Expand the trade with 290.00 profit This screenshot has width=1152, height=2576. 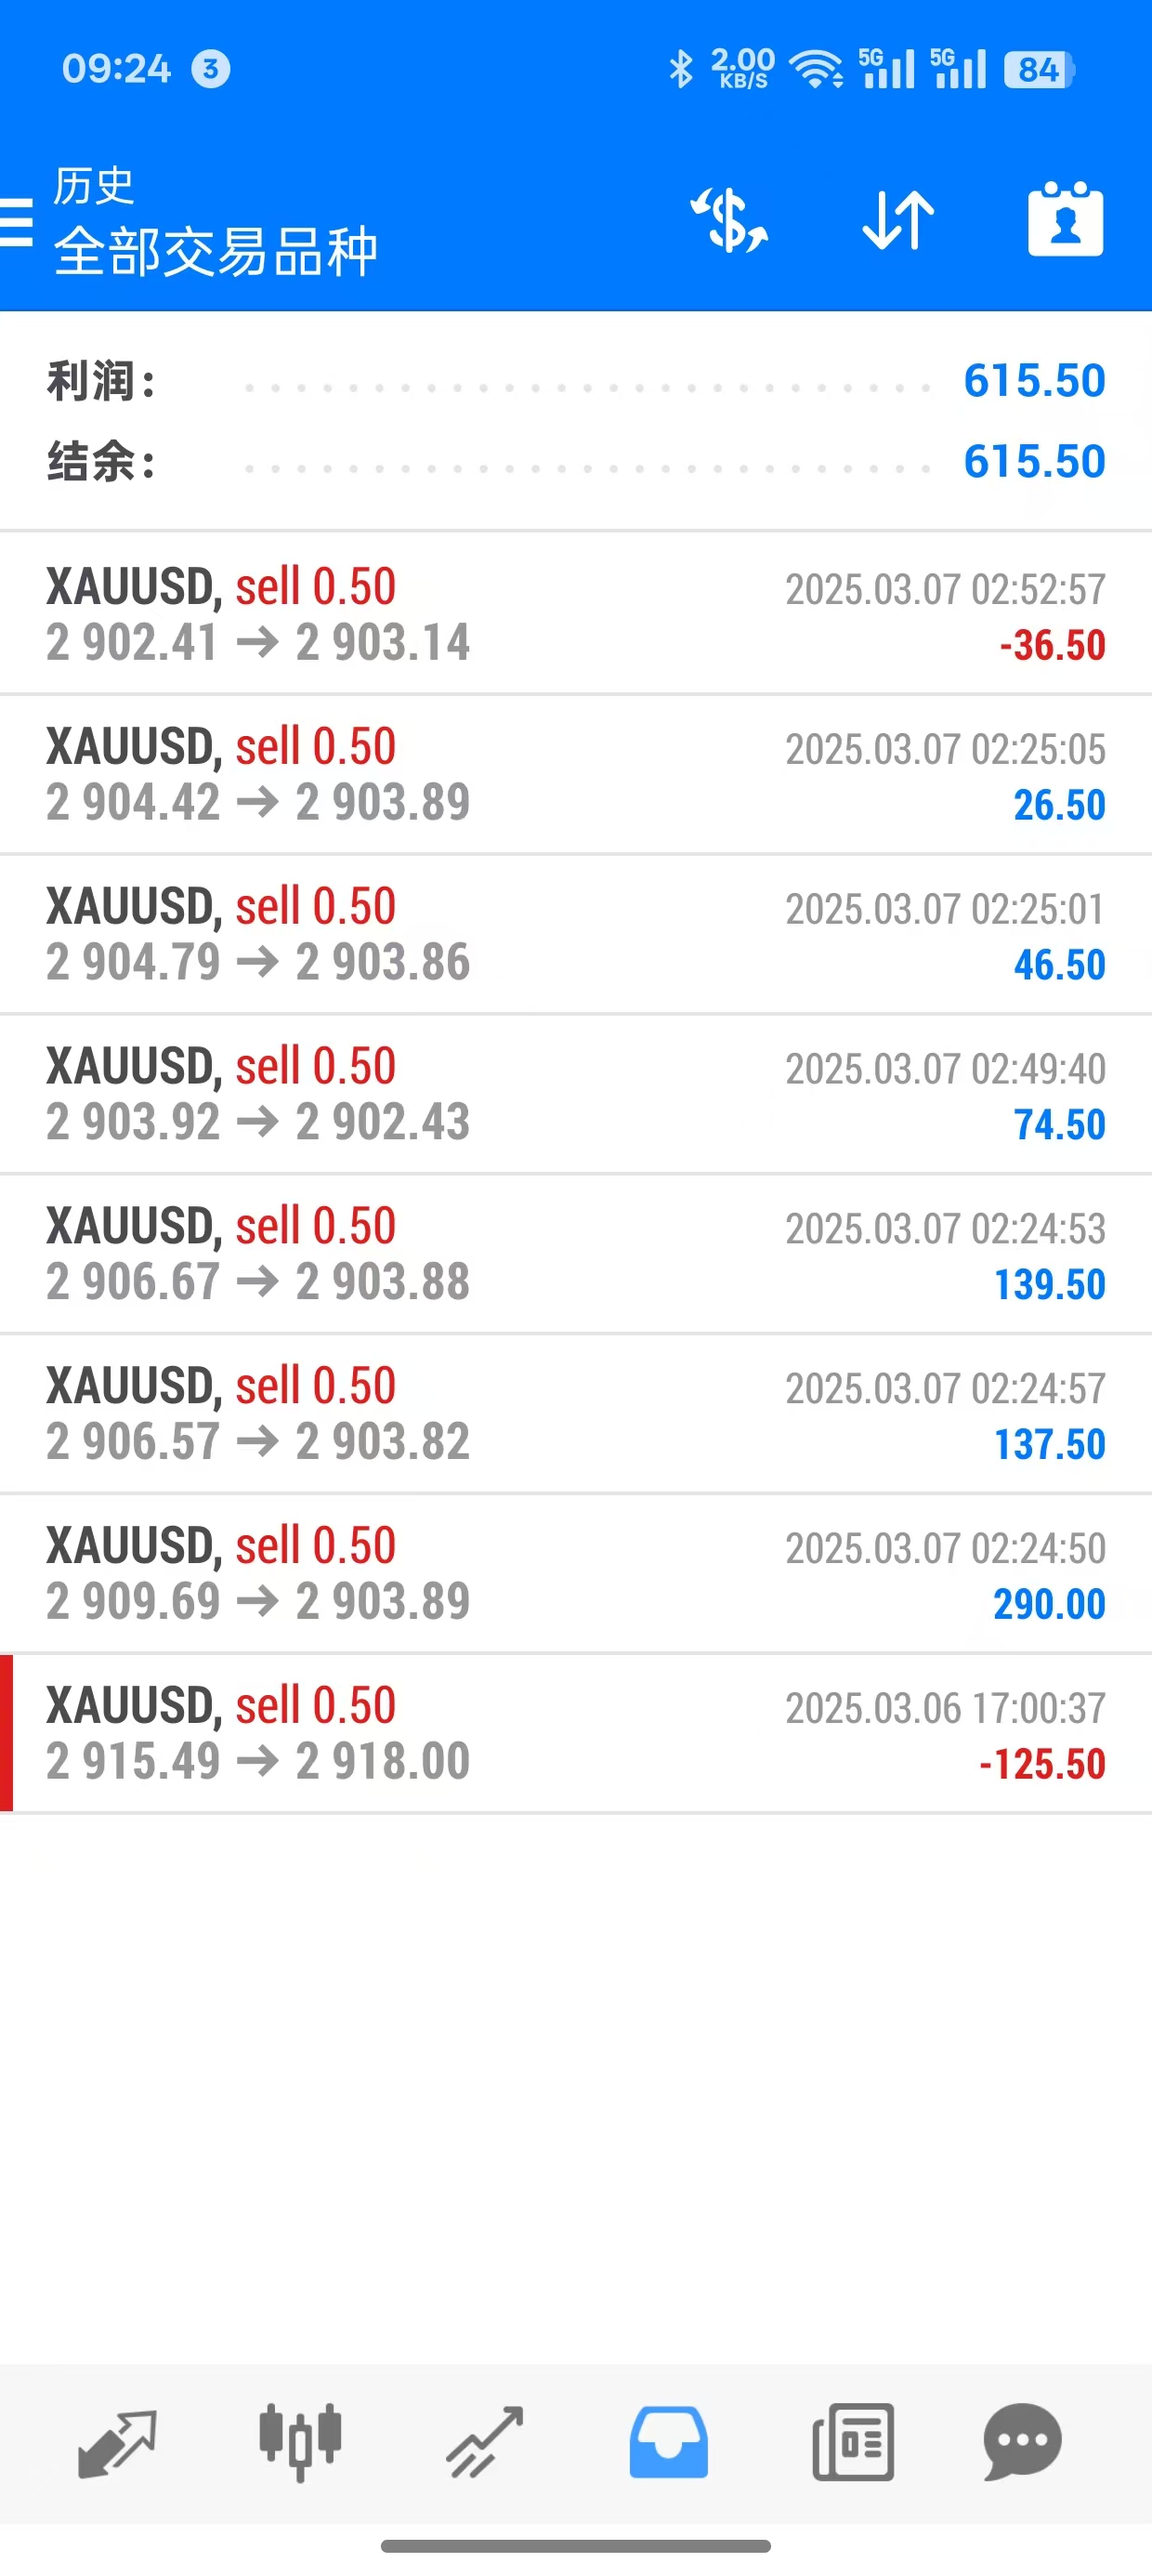pos(576,1573)
